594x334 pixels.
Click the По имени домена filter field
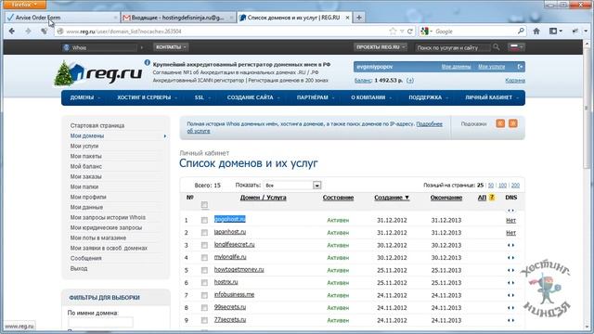point(100,322)
